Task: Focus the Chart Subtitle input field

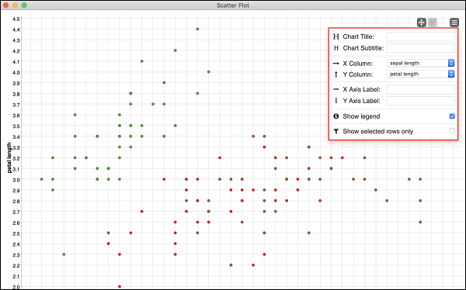Action: click(x=420, y=48)
